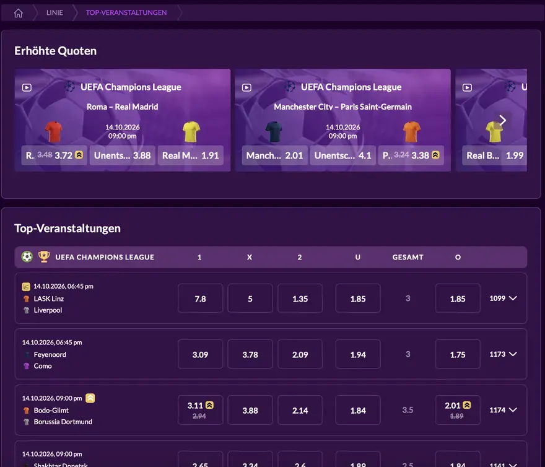This screenshot has width=545, height=467.
Task: Click Roma's red jersey icon
Action: click(x=53, y=132)
